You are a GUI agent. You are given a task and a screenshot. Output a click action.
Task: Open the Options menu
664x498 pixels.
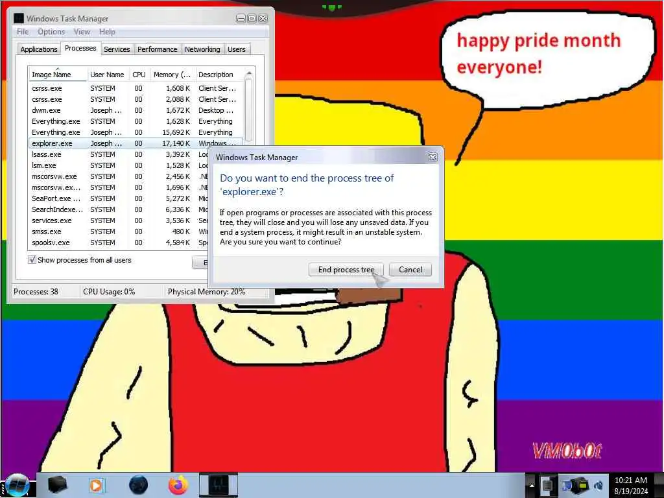(51, 32)
